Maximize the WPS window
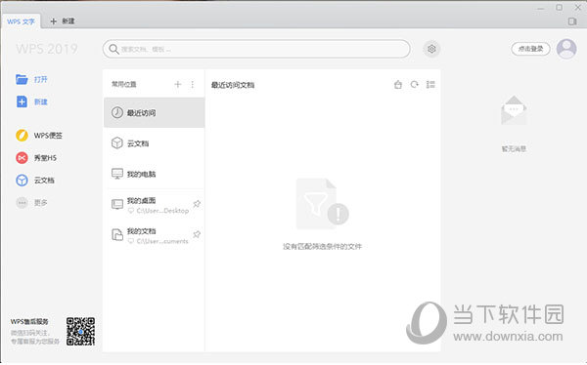The height and width of the screenshot is (365, 587). [560, 8]
